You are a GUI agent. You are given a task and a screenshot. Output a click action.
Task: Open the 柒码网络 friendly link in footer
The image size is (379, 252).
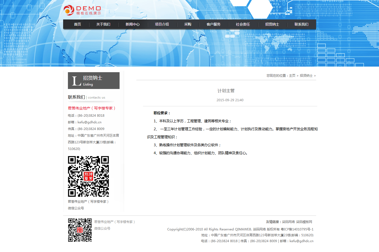coord(288,222)
